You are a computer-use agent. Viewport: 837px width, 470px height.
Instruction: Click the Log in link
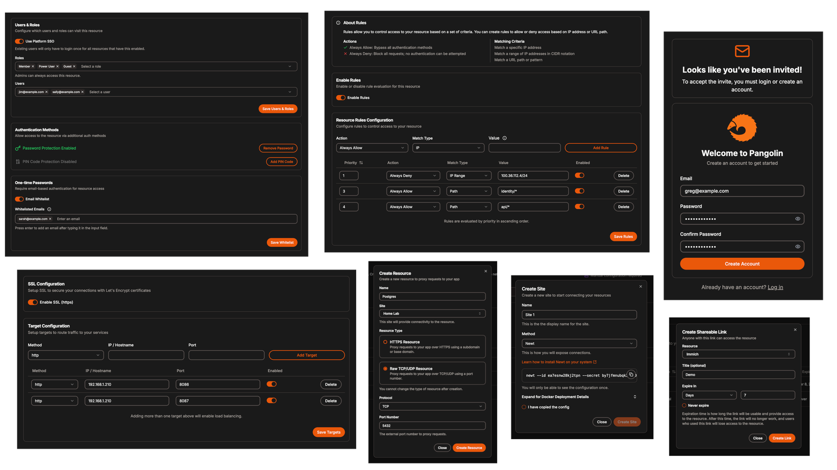click(775, 287)
